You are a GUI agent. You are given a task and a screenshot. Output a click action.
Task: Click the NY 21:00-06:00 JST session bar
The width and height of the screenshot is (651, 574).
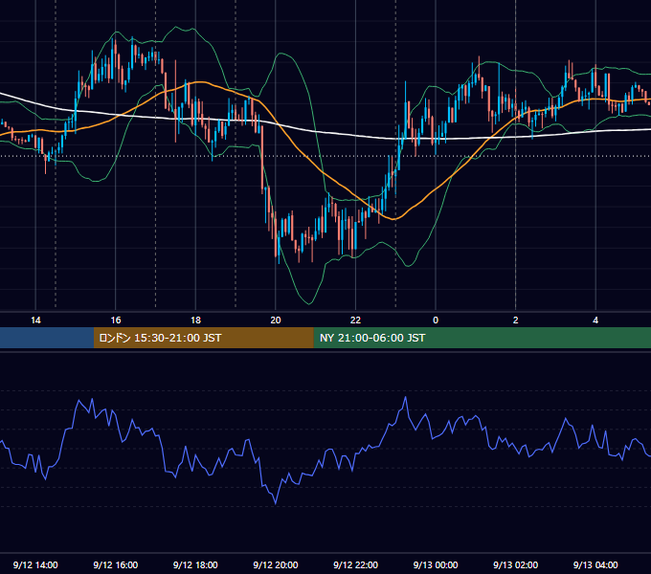click(x=482, y=338)
